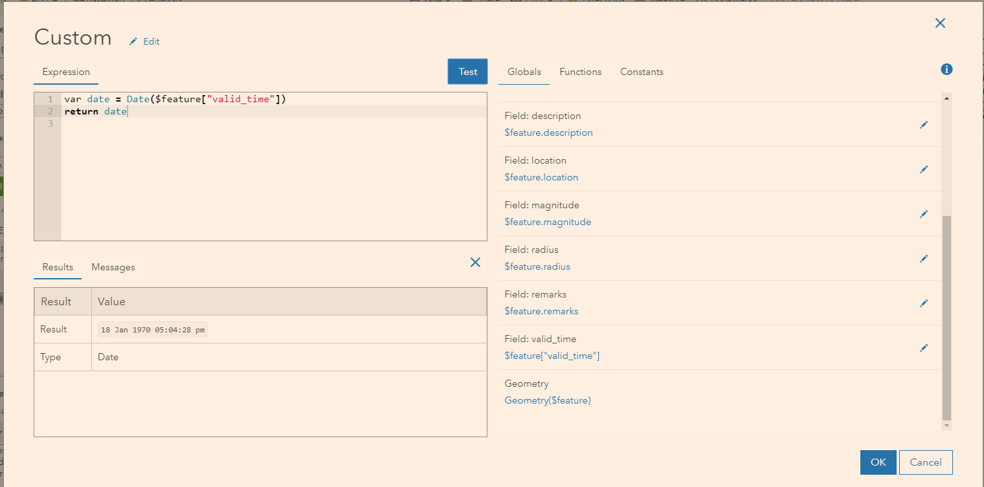This screenshot has height=487, width=984.
Task: Click pencil icon for remarks field
Action: pyautogui.click(x=924, y=303)
